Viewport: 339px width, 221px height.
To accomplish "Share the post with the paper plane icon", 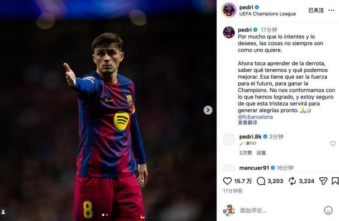I will pos(323,181).
